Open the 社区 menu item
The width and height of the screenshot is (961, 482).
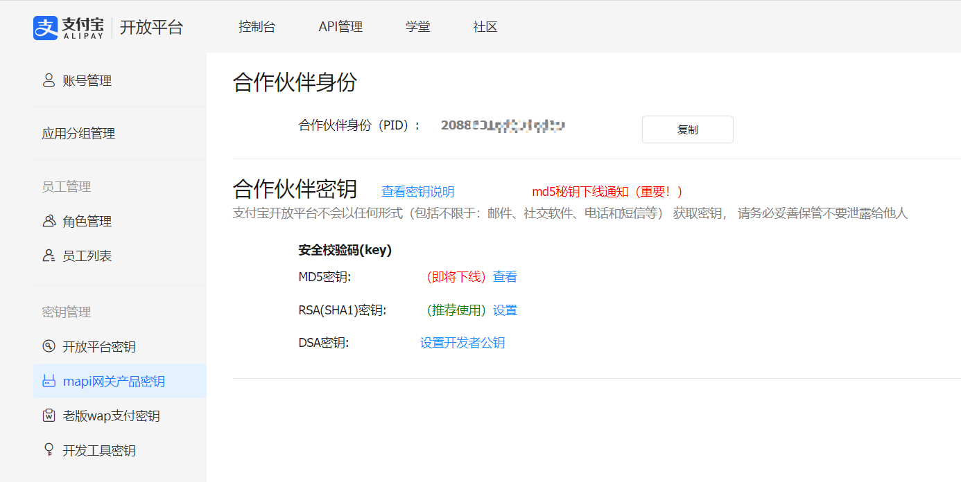[x=485, y=27]
